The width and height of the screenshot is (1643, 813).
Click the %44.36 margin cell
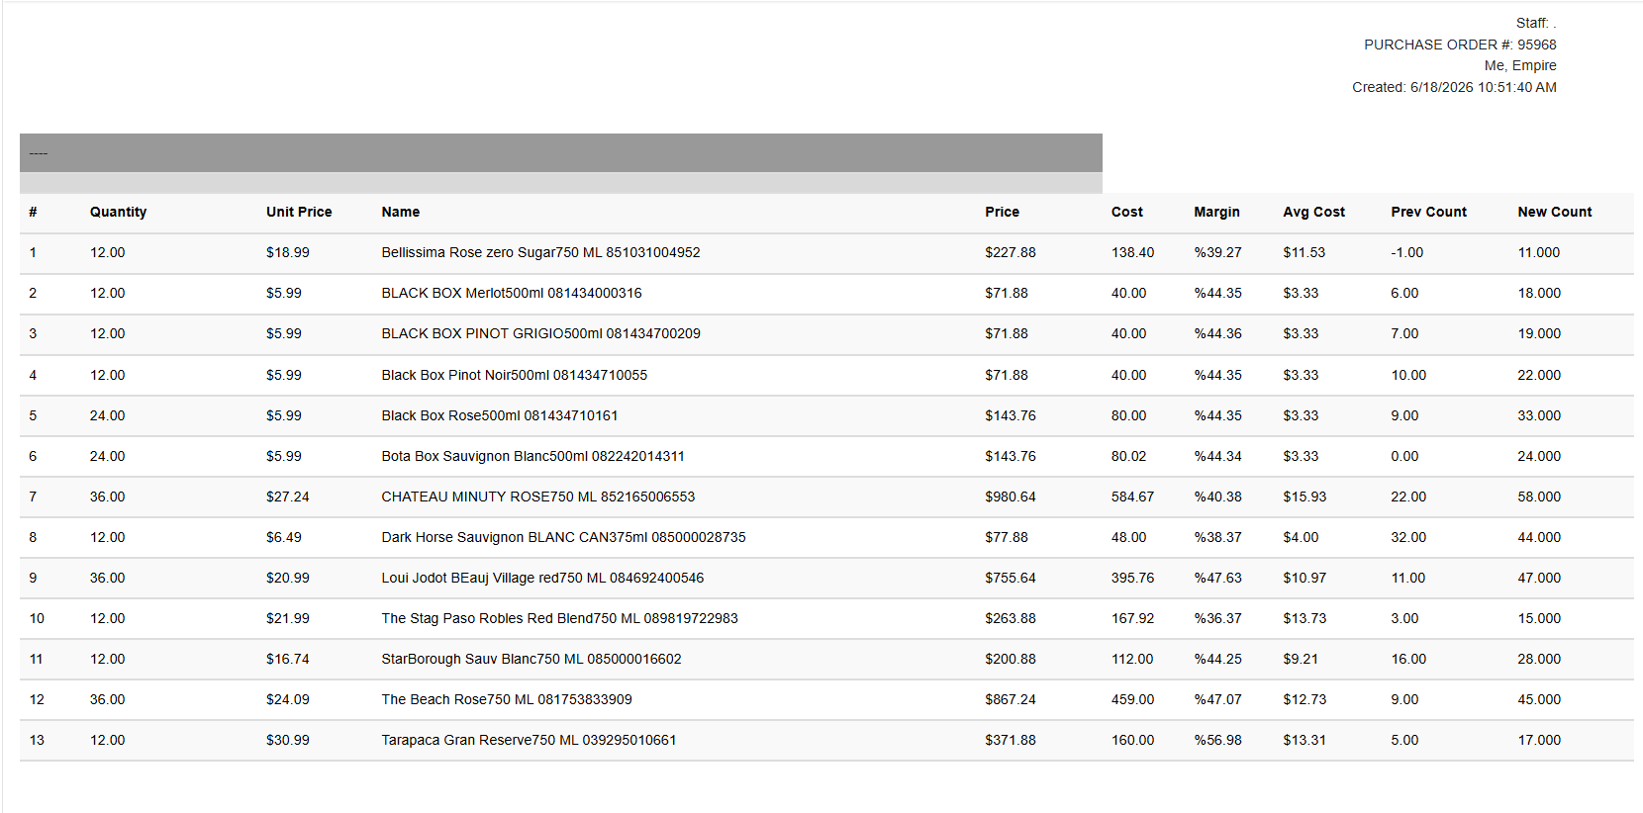(x=1217, y=333)
